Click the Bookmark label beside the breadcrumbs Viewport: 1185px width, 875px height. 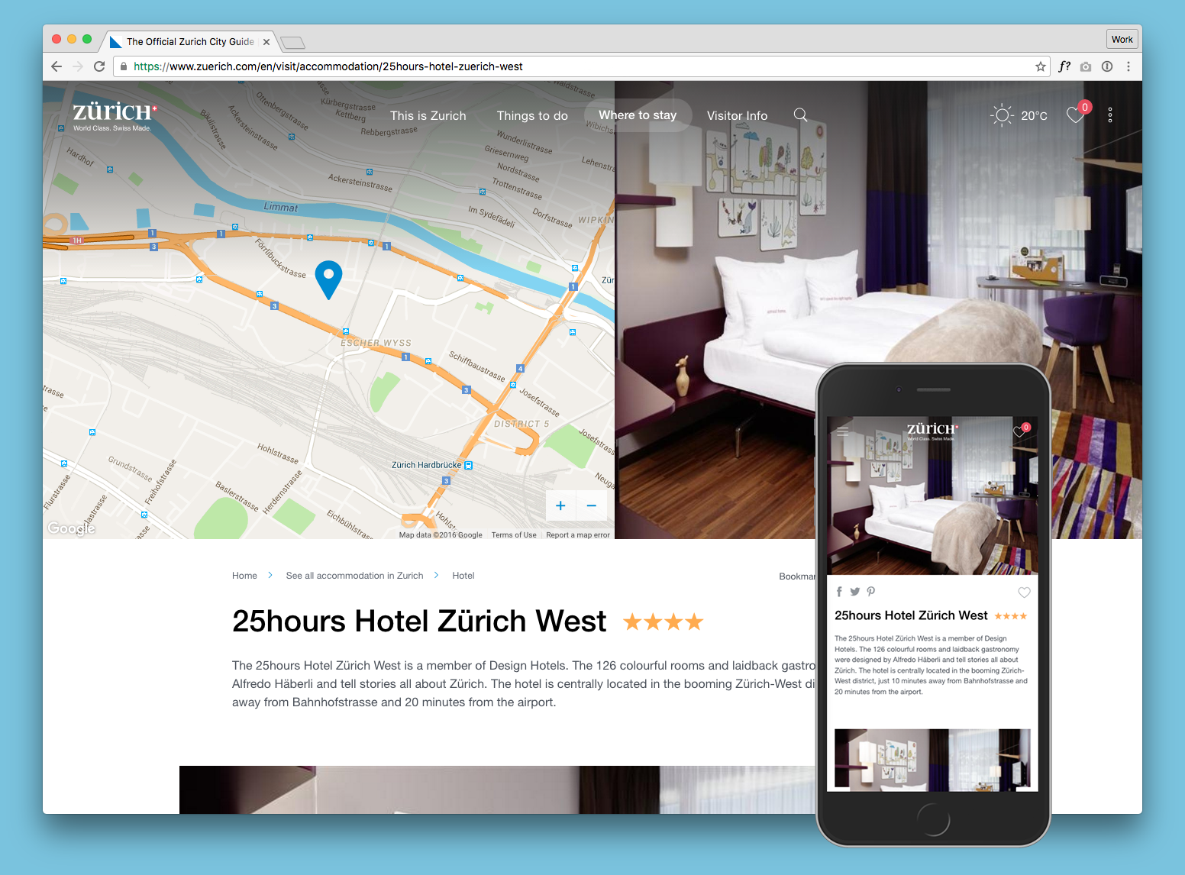point(797,576)
